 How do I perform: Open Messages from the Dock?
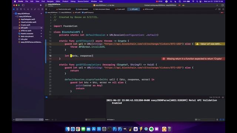[83, 129]
